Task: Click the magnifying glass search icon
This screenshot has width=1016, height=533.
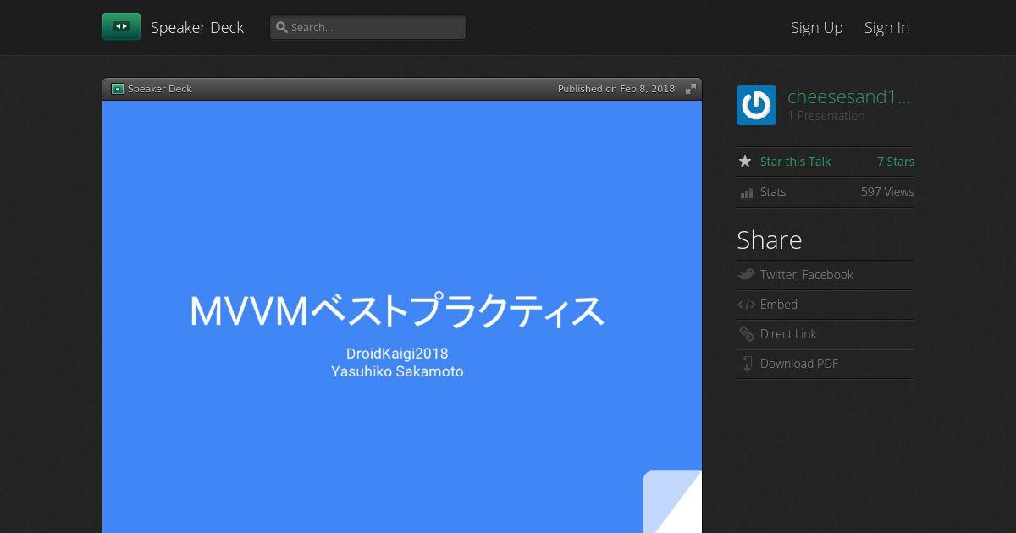Action: click(x=282, y=27)
